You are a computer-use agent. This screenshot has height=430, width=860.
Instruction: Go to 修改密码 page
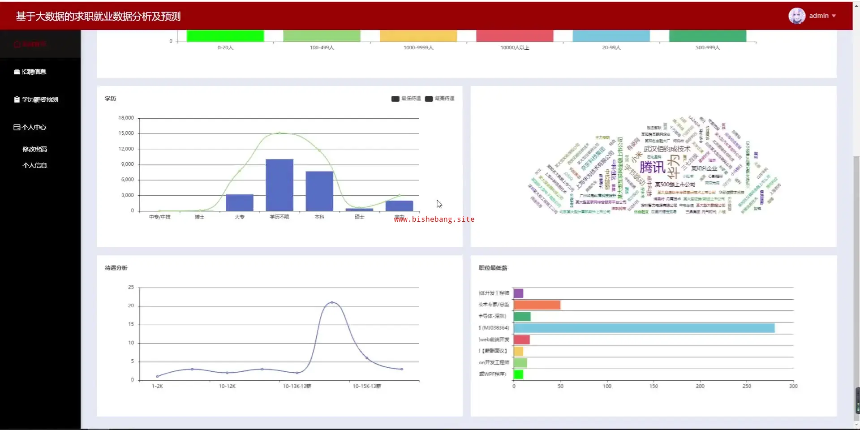pyautogui.click(x=35, y=149)
